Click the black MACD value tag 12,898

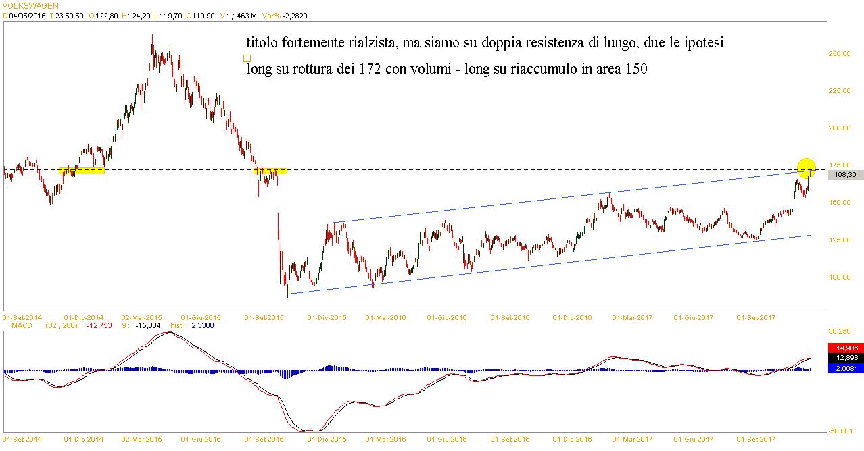pyautogui.click(x=845, y=357)
